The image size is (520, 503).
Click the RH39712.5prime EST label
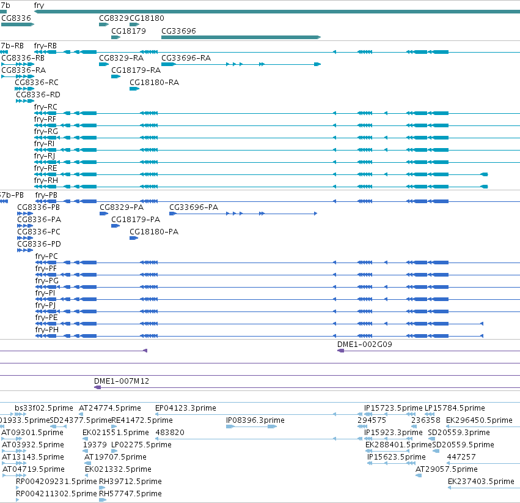click(130, 482)
